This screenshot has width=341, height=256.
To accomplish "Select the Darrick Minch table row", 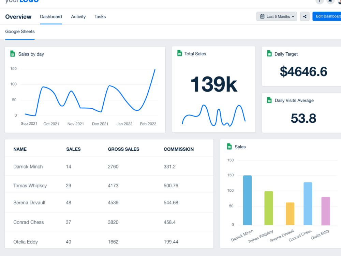I will coord(102,166).
